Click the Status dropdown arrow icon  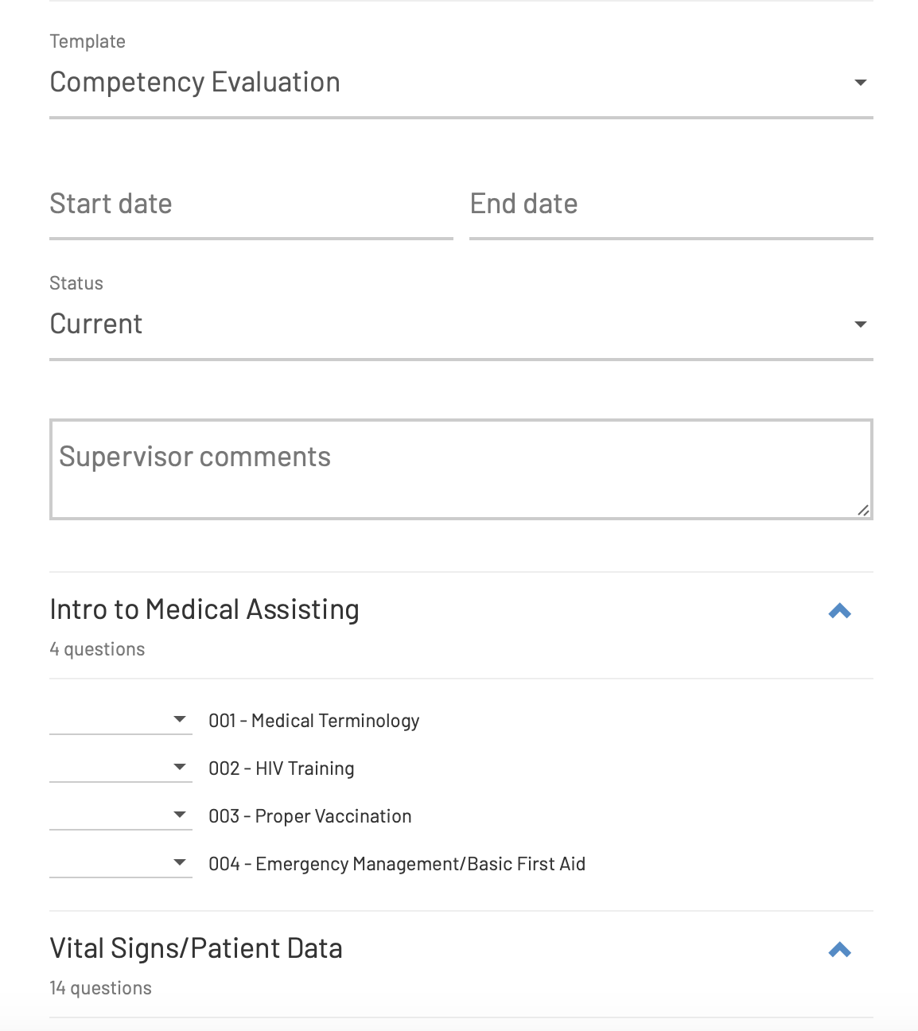pos(860,325)
